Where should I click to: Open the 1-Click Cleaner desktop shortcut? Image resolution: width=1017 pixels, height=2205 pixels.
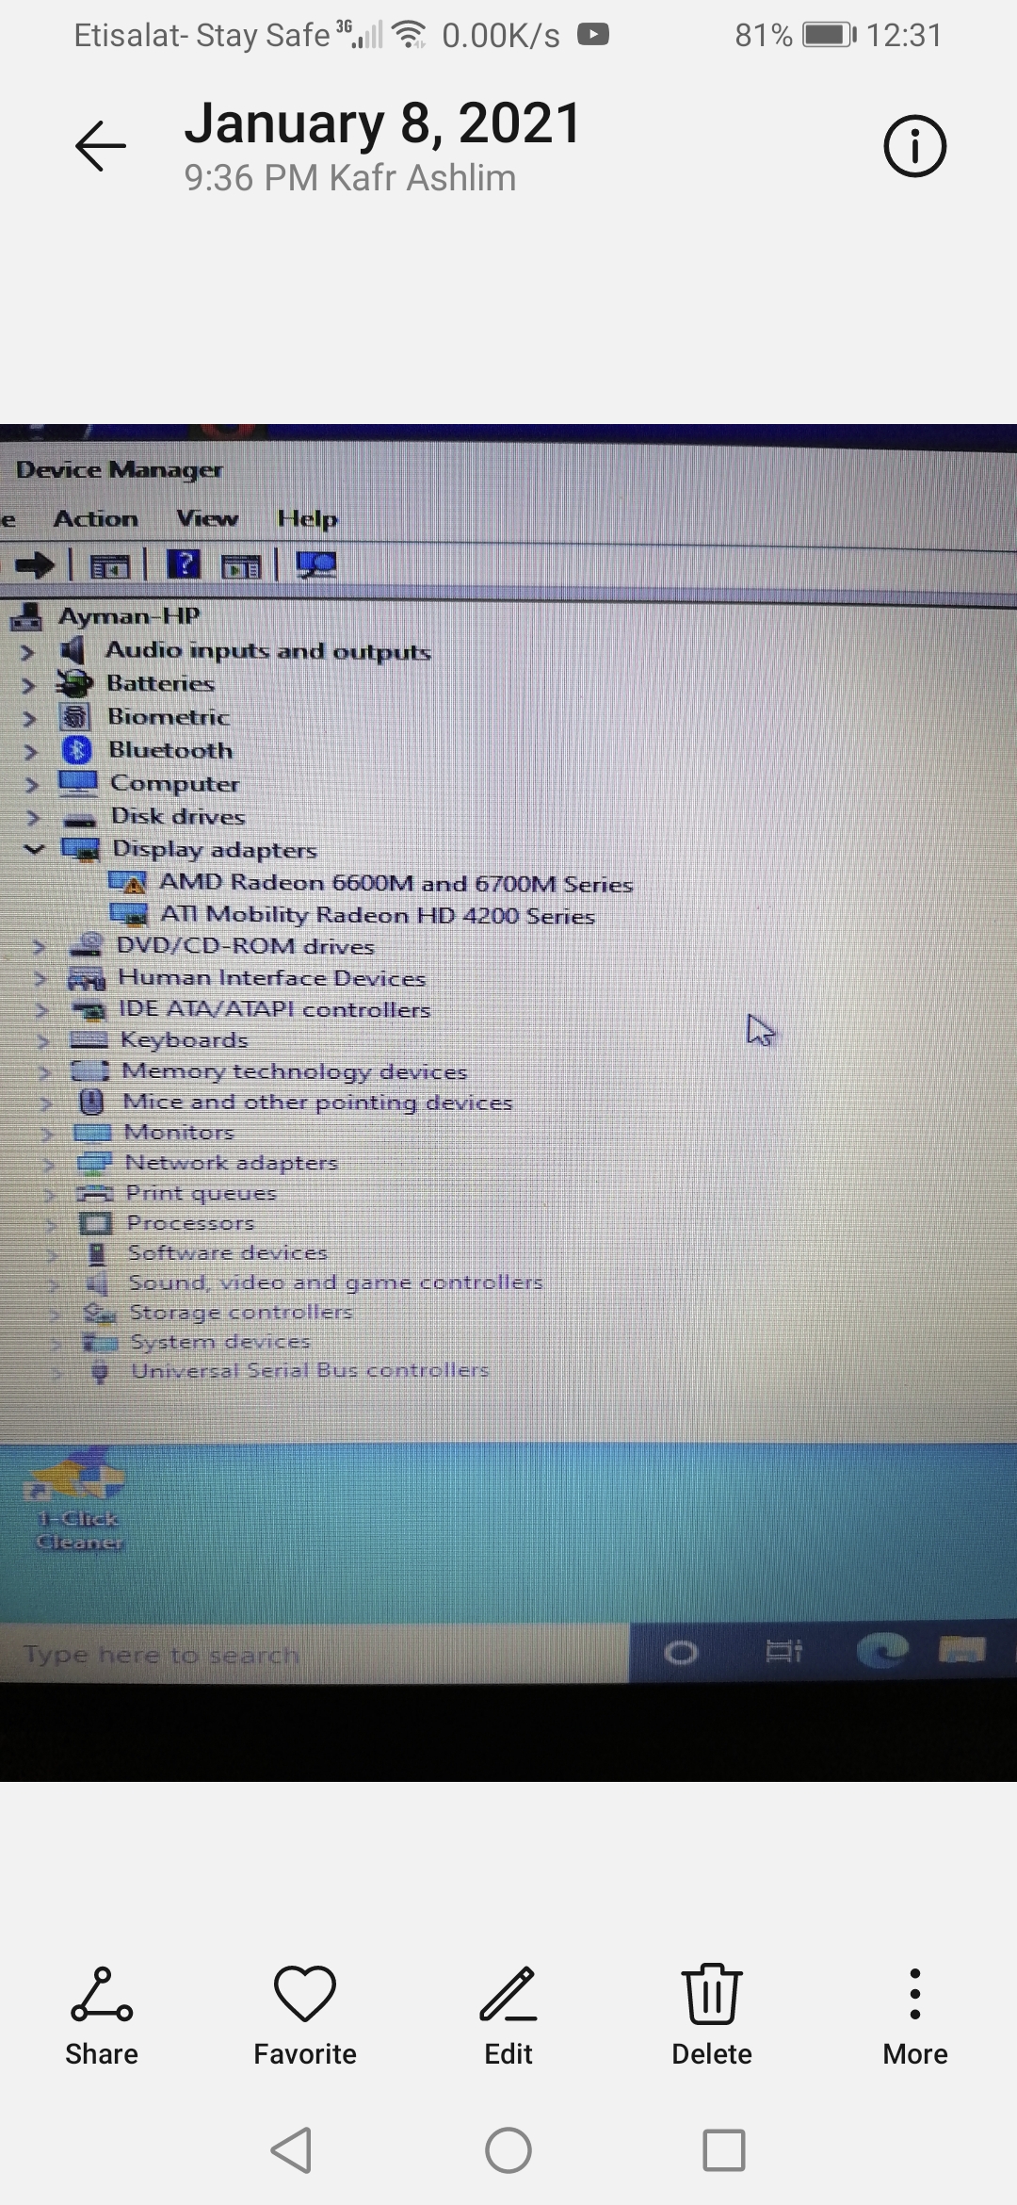[x=79, y=1502]
